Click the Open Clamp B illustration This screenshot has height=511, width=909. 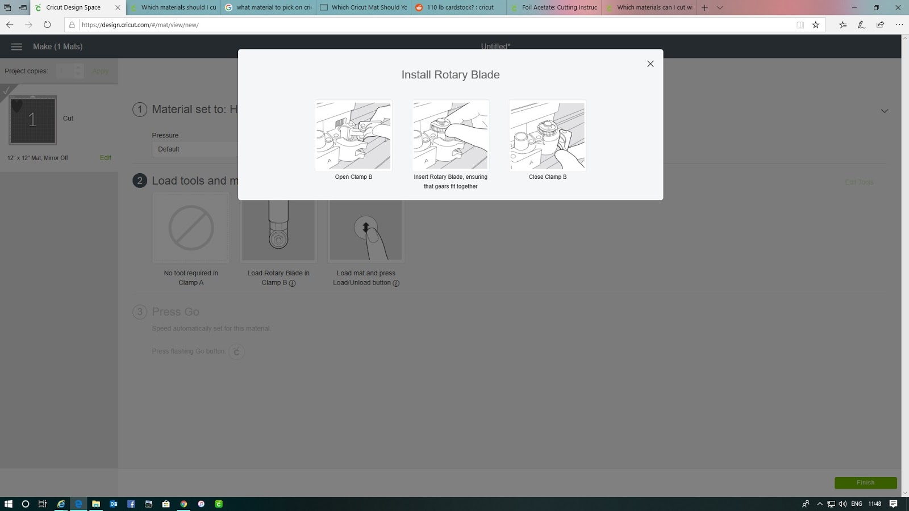353,136
